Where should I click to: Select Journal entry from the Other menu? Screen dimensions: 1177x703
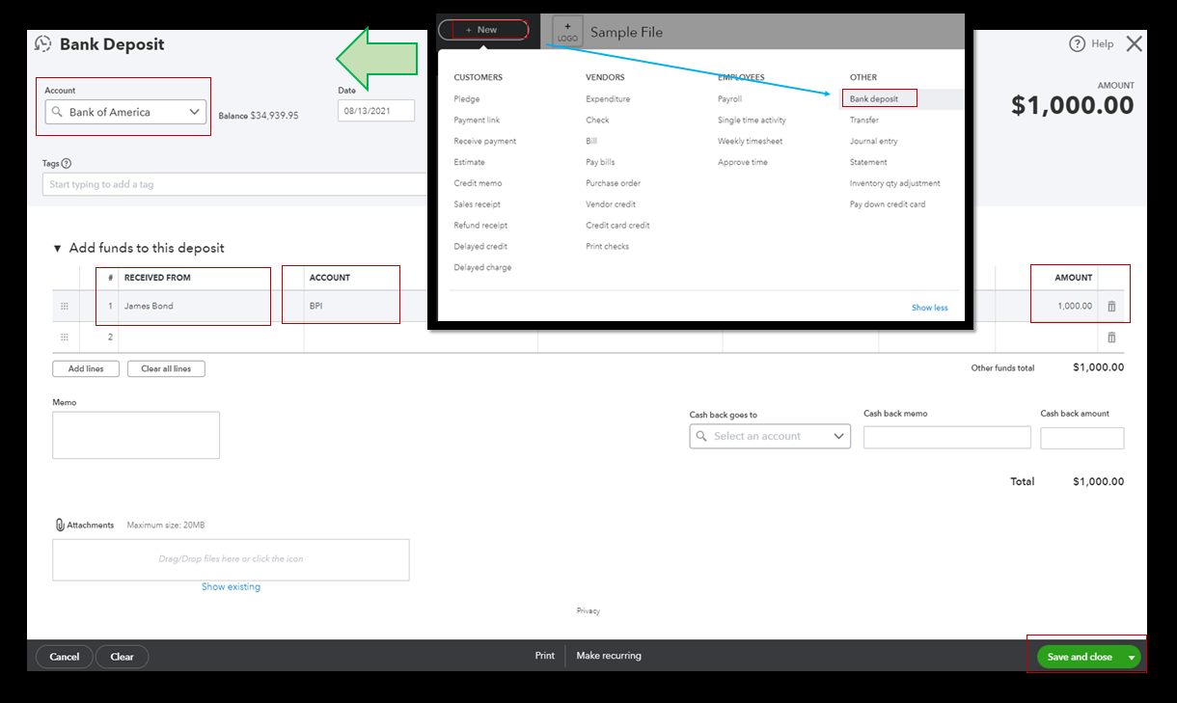point(872,140)
